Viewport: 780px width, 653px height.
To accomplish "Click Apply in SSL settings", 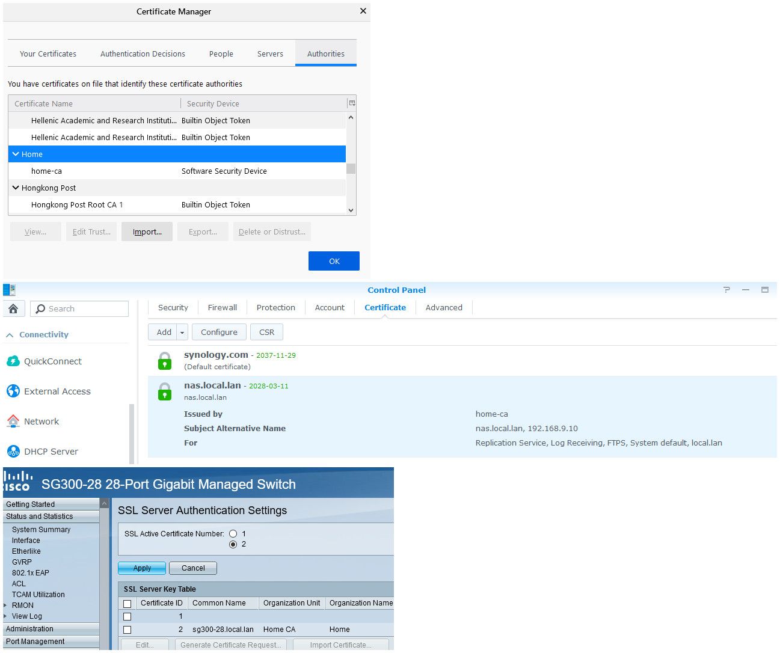I will tap(142, 568).
